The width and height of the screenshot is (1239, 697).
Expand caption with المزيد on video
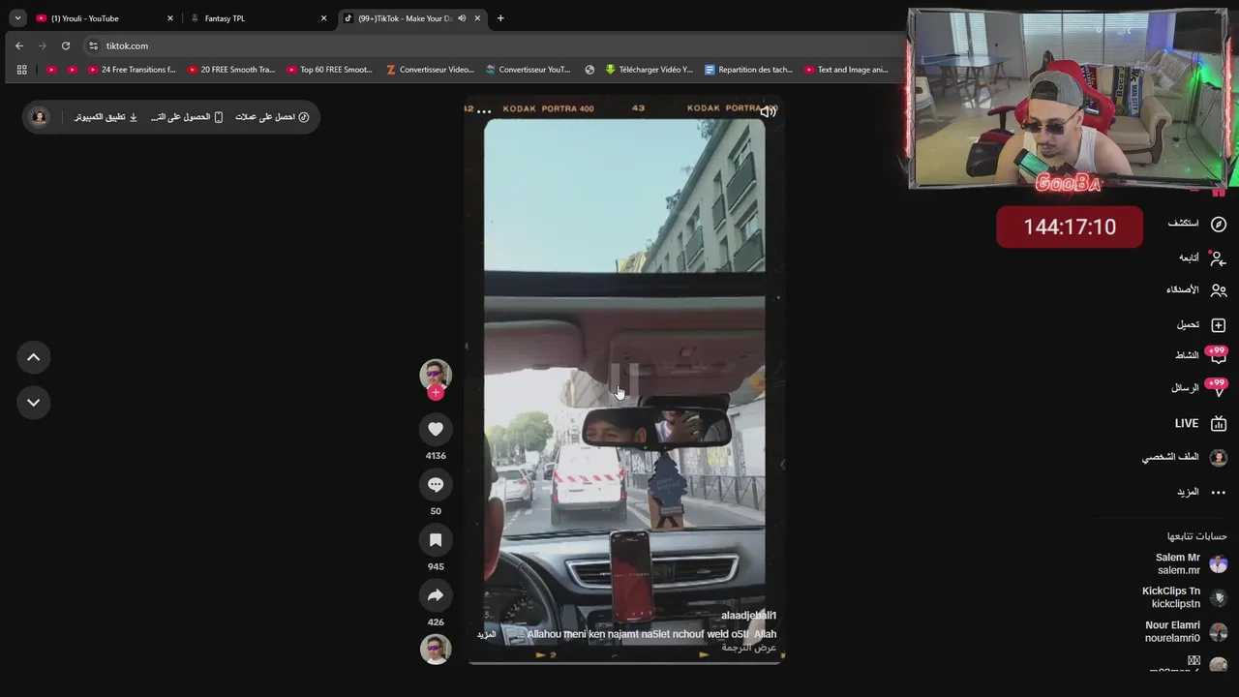click(x=486, y=634)
